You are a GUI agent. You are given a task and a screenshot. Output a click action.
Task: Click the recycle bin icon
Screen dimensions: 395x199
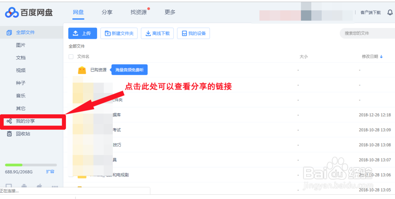(x=9, y=134)
